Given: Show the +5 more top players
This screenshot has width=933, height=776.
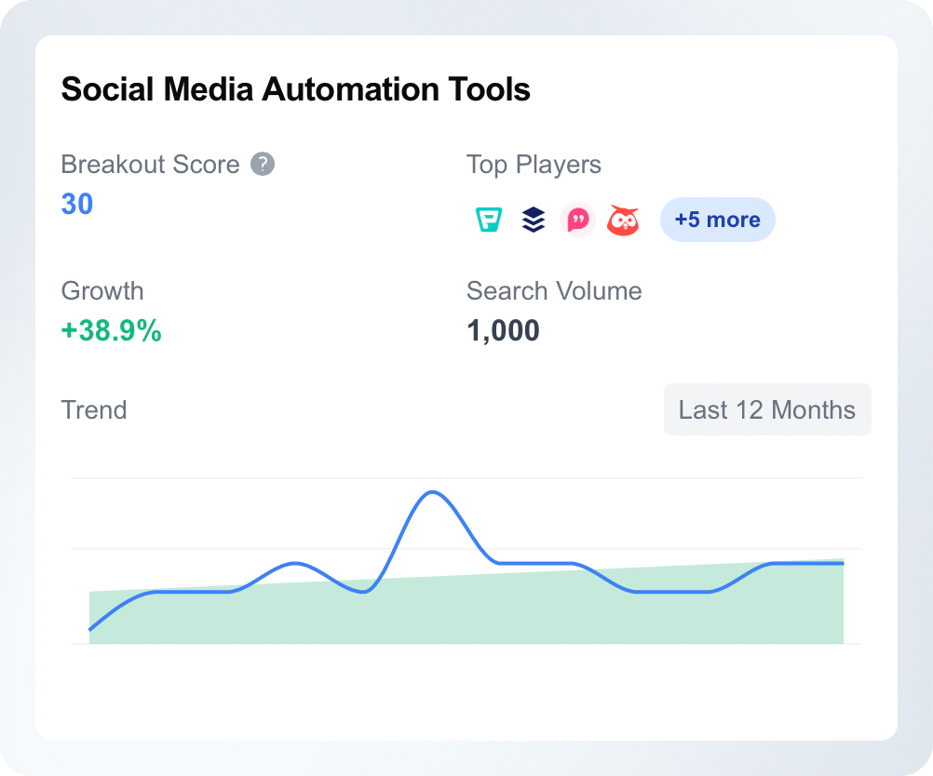Looking at the screenshot, I should pos(718,220).
